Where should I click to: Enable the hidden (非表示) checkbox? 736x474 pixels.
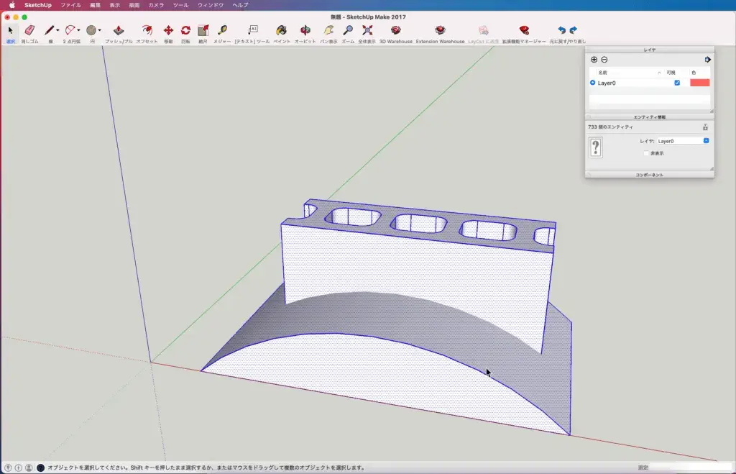point(646,153)
